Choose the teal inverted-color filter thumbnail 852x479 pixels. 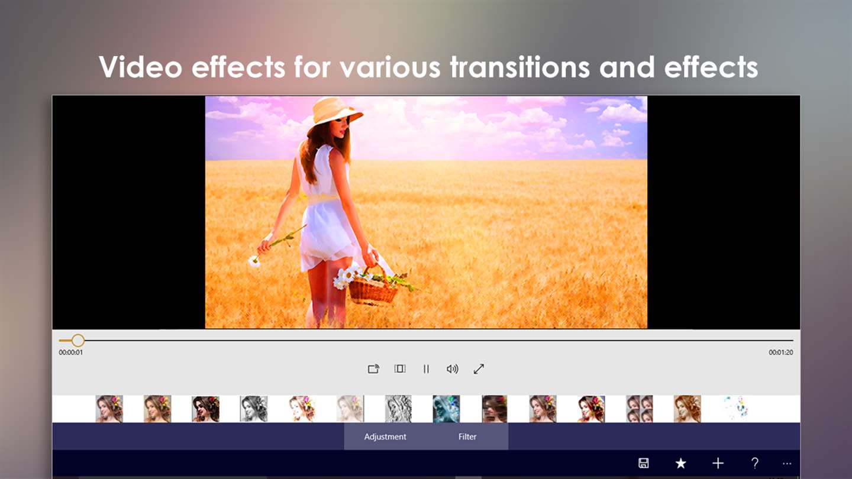pos(446,409)
